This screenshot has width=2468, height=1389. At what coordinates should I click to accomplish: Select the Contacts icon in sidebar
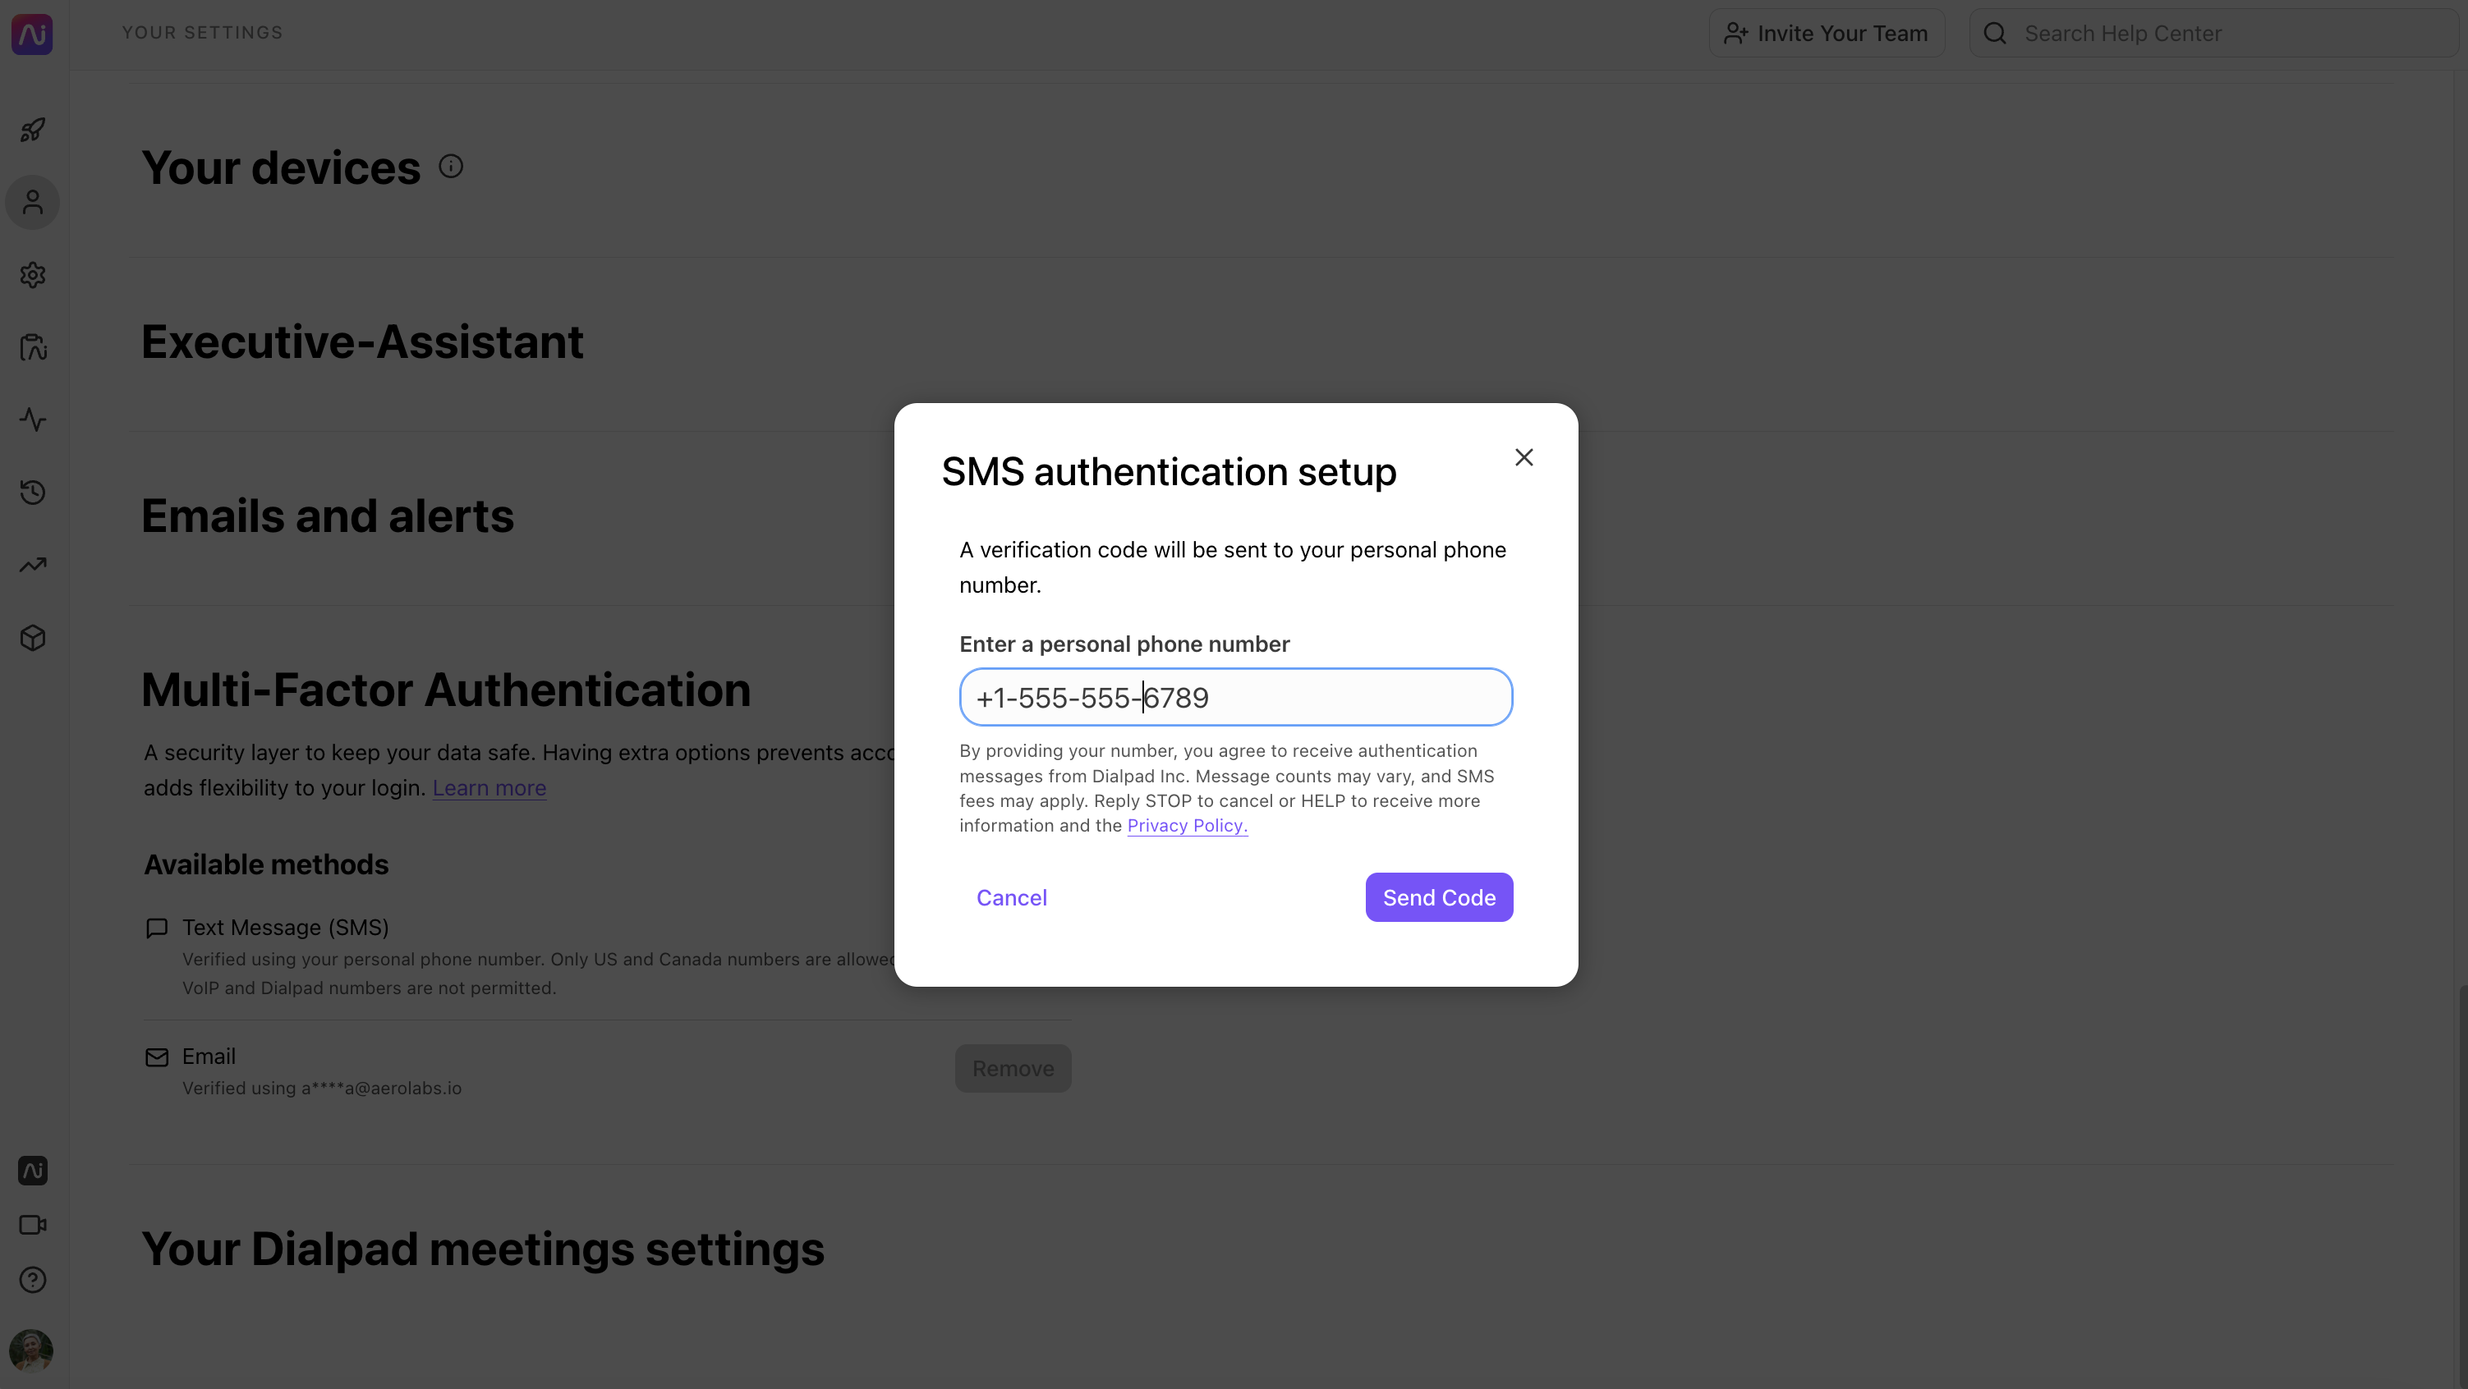tap(32, 202)
